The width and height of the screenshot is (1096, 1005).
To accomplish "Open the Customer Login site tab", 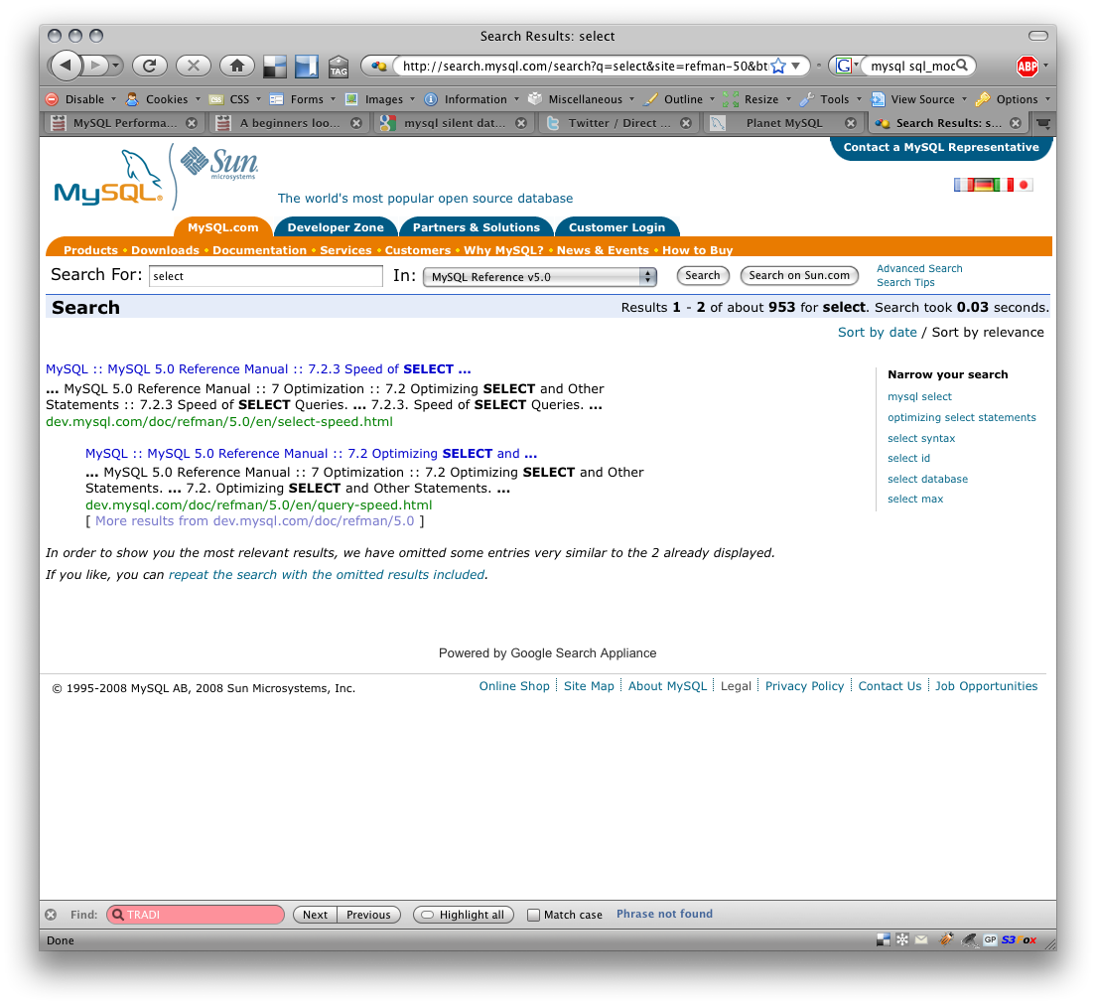I will [616, 227].
